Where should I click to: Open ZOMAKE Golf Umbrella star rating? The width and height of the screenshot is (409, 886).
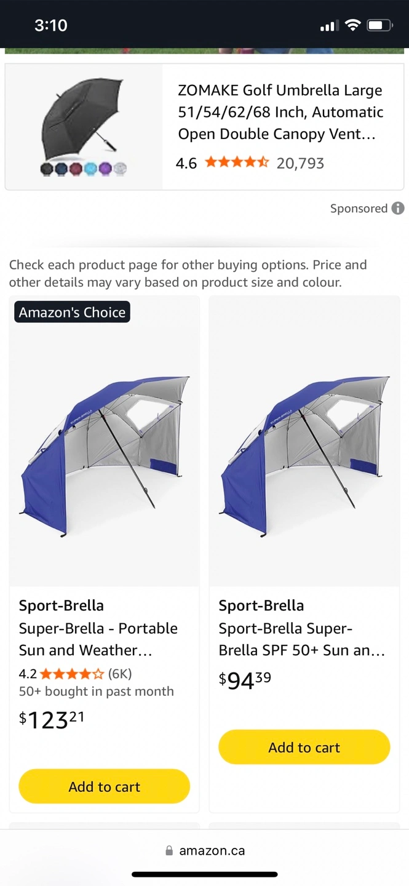[x=237, y=163]
